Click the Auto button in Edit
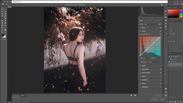This screenshot has width=183, height=103. point(155,21)
